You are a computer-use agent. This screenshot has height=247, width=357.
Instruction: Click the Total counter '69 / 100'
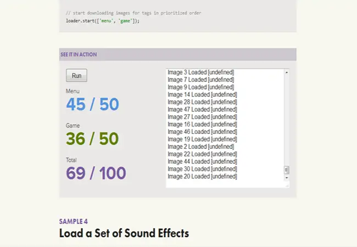pyautogui.click(x=96, y=173)
